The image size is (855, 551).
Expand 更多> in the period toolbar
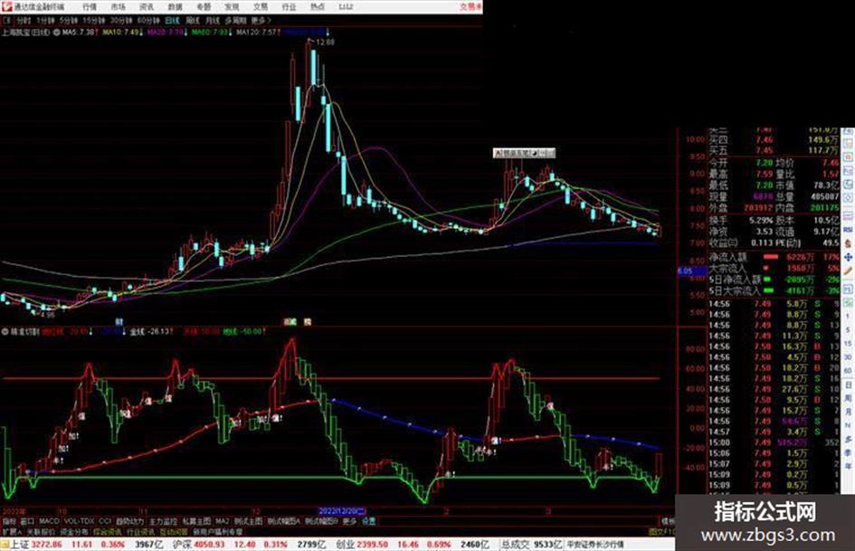(261, 20)
